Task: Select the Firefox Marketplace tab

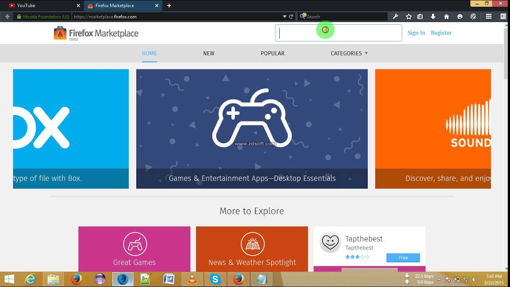Action: point(123,6)
